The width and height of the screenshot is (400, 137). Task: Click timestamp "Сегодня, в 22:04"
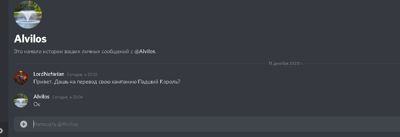(x=68, y=97)
